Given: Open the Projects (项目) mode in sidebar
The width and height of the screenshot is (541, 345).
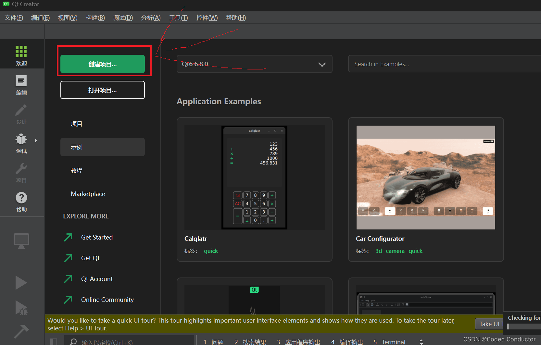Looking at the screenshot, I should [21, 173].
